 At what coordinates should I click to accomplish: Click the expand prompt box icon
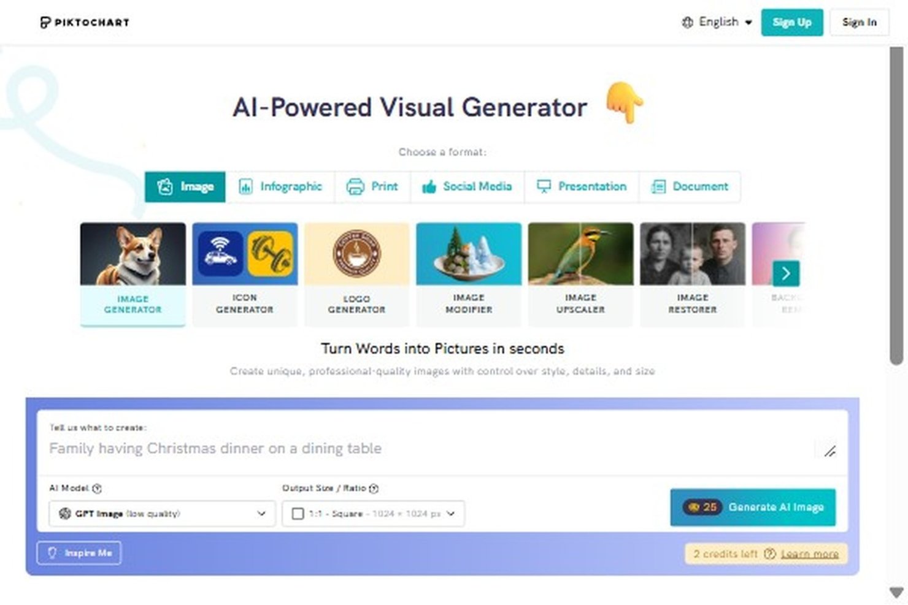tap(829, 451)
